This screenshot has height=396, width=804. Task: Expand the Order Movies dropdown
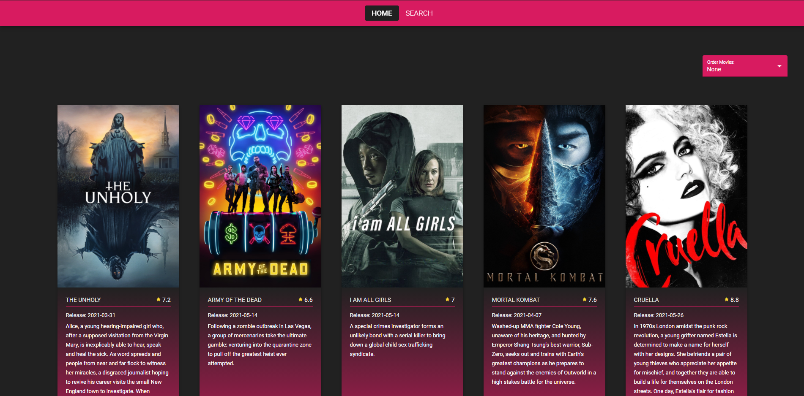point(745,66)
